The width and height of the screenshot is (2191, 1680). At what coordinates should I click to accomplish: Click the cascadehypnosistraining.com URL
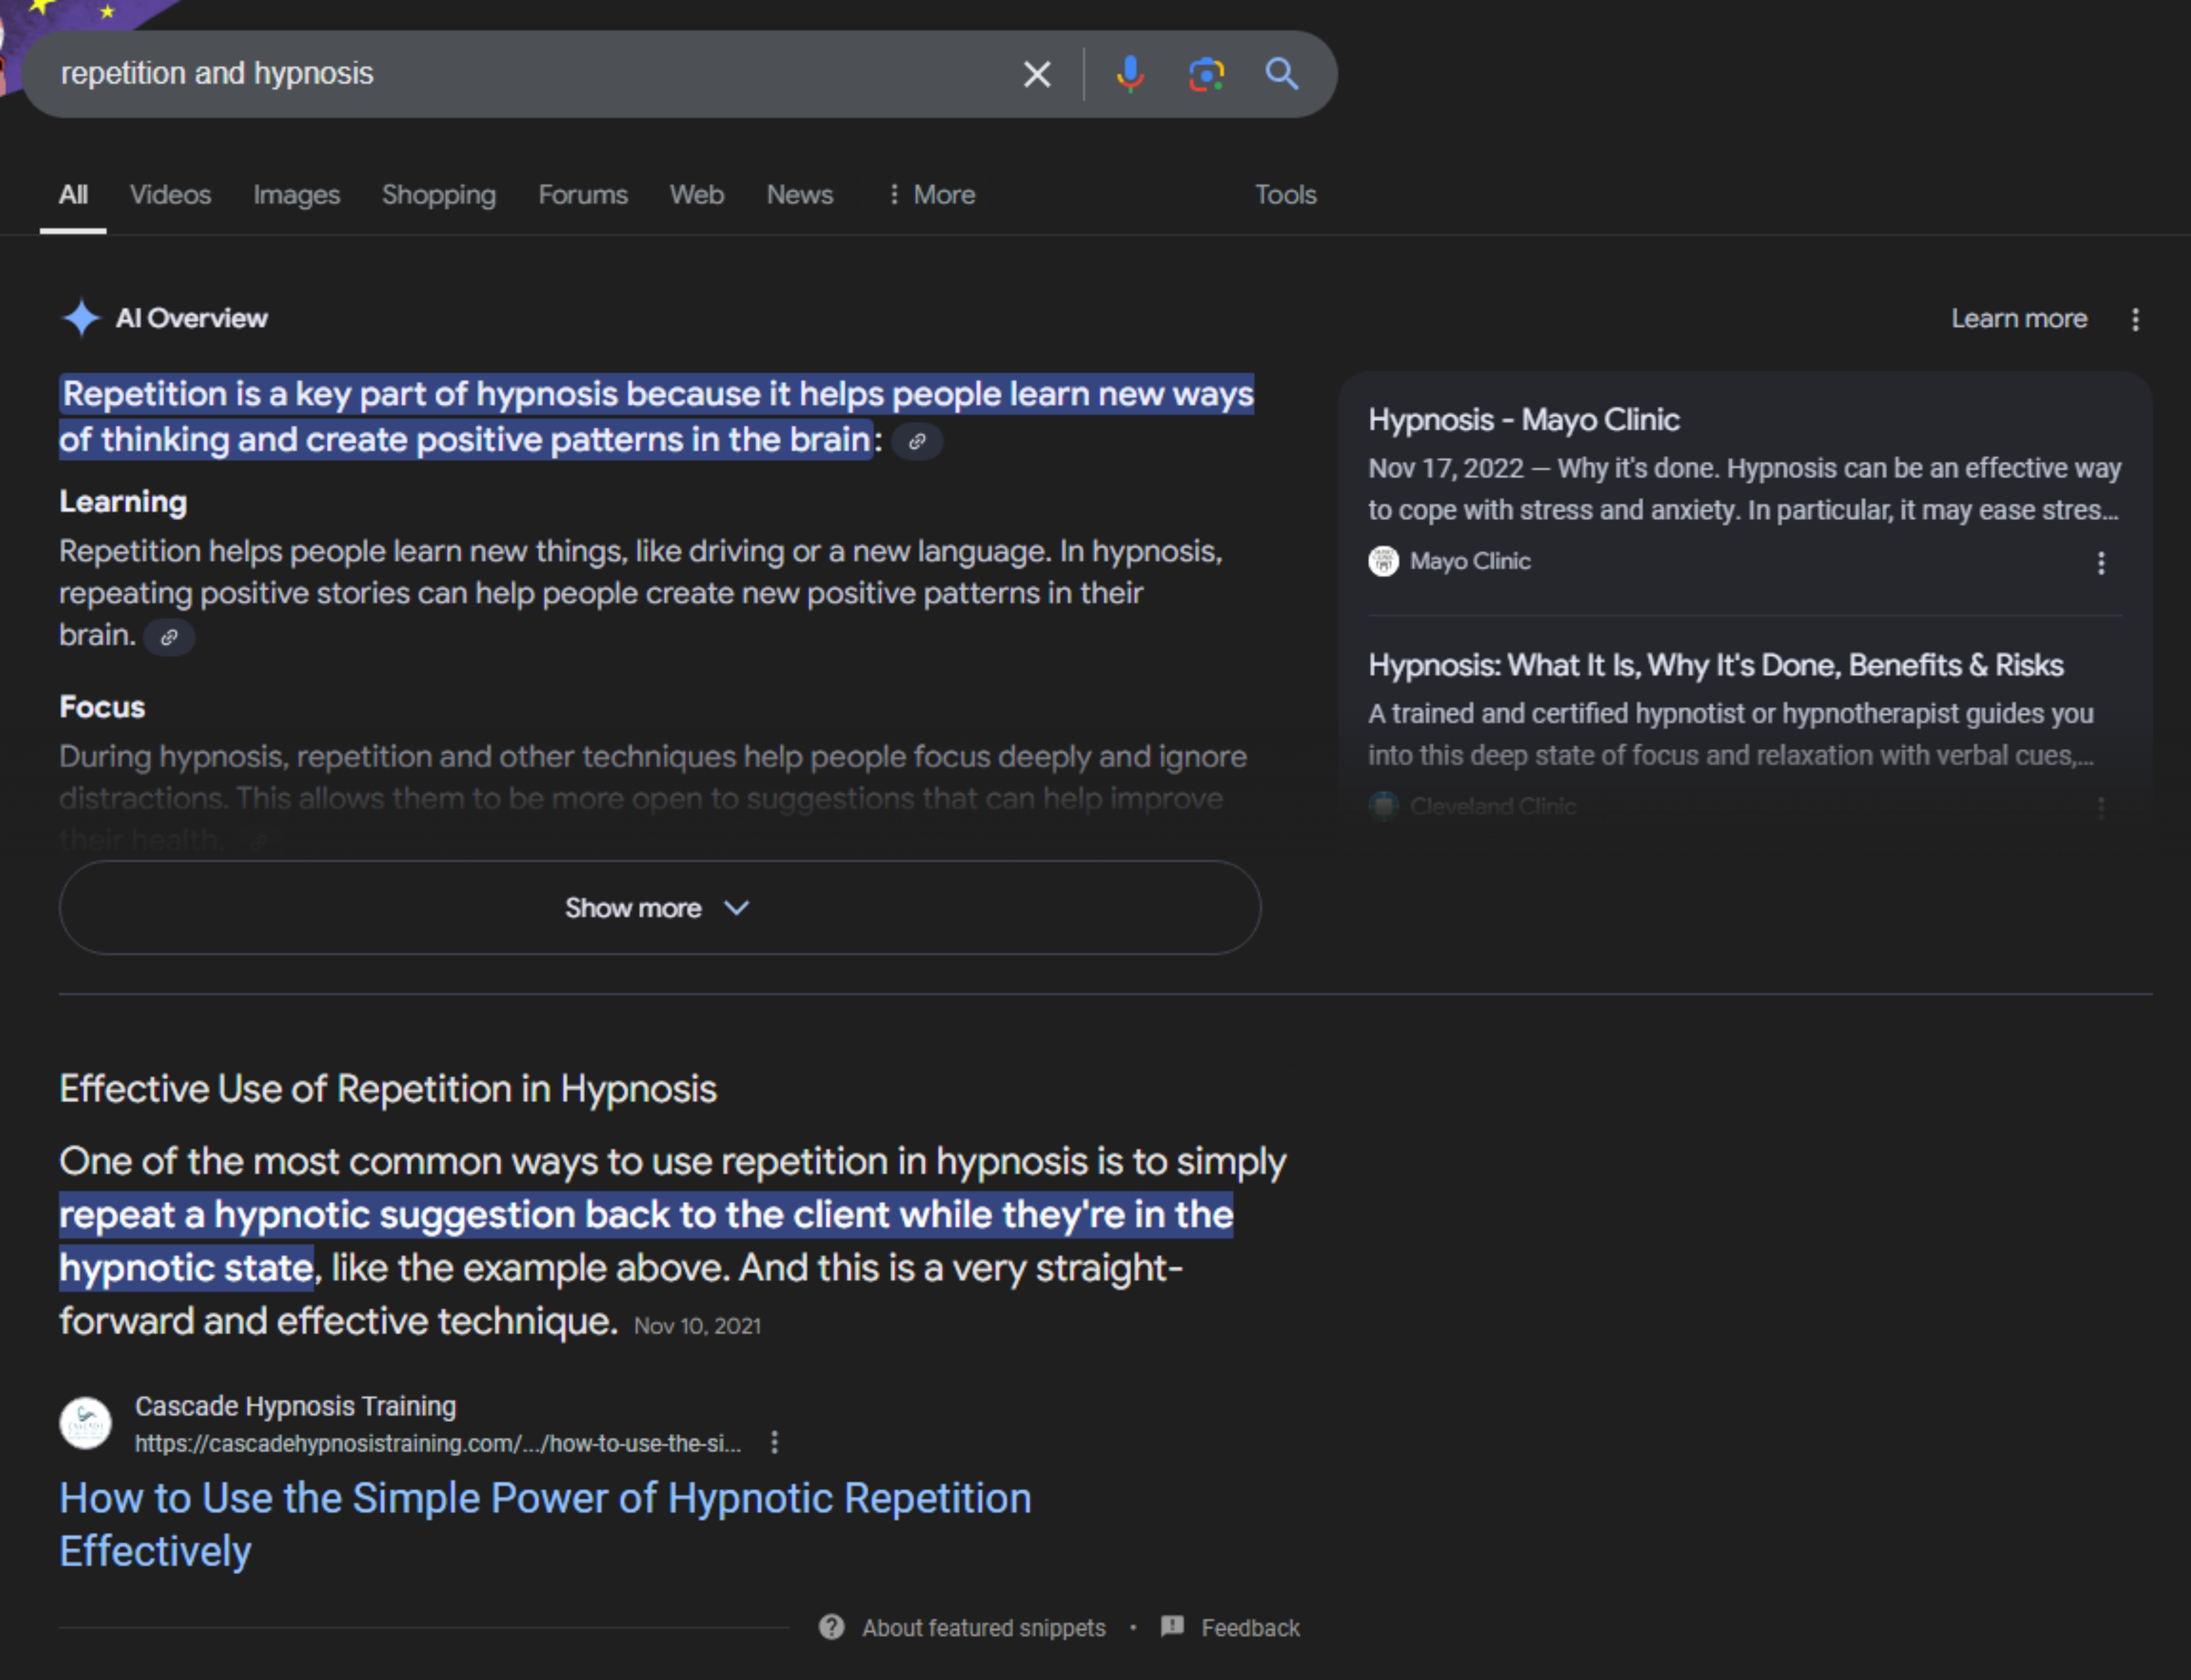point(438,1444)
